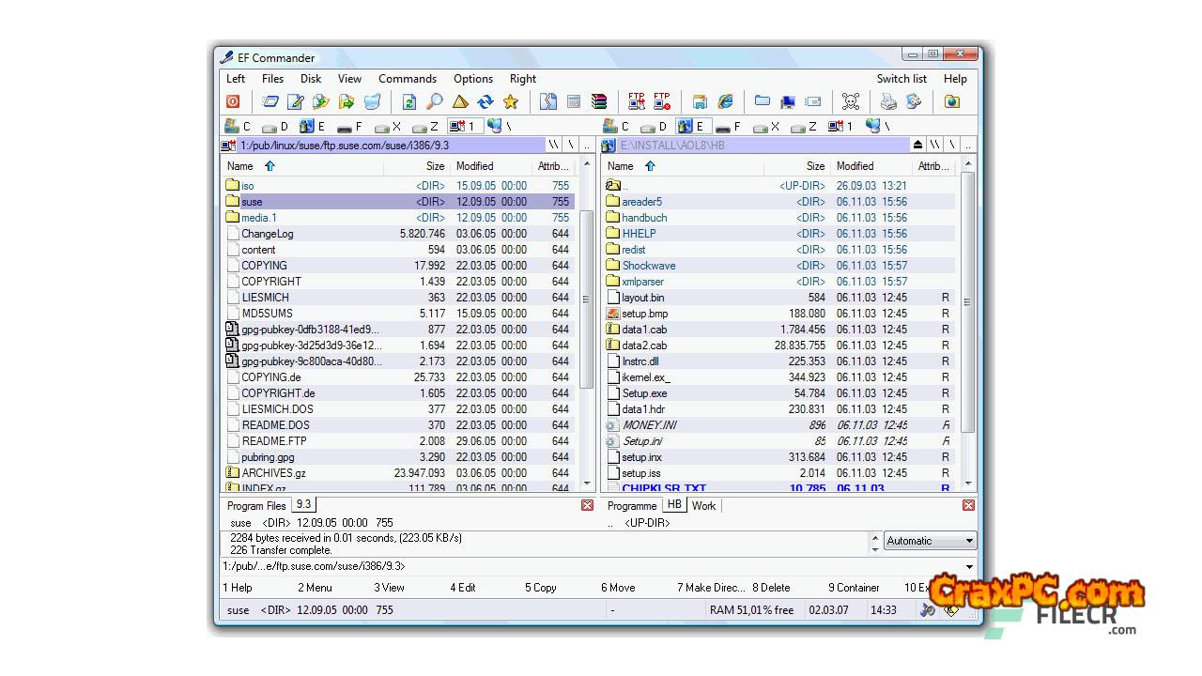Click the calculator icon in toolbar

574,101
